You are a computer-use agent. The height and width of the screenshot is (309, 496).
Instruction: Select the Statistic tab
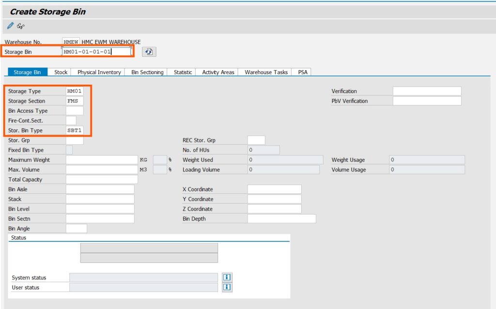coord(183,72)
